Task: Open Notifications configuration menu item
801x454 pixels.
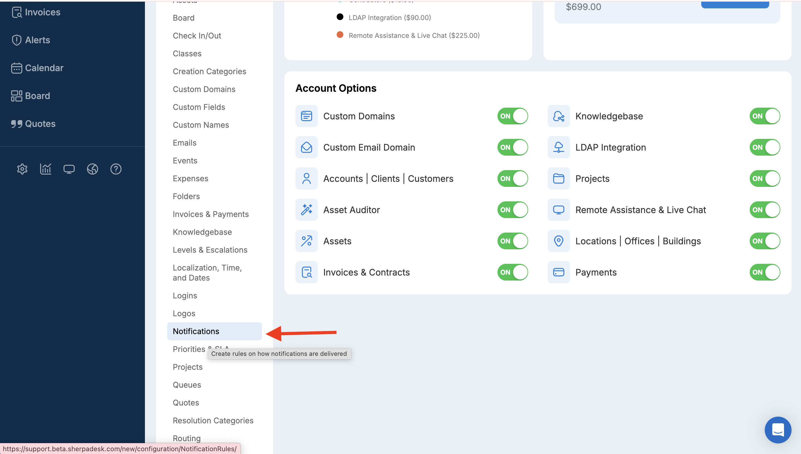Action: pos(196,331)
